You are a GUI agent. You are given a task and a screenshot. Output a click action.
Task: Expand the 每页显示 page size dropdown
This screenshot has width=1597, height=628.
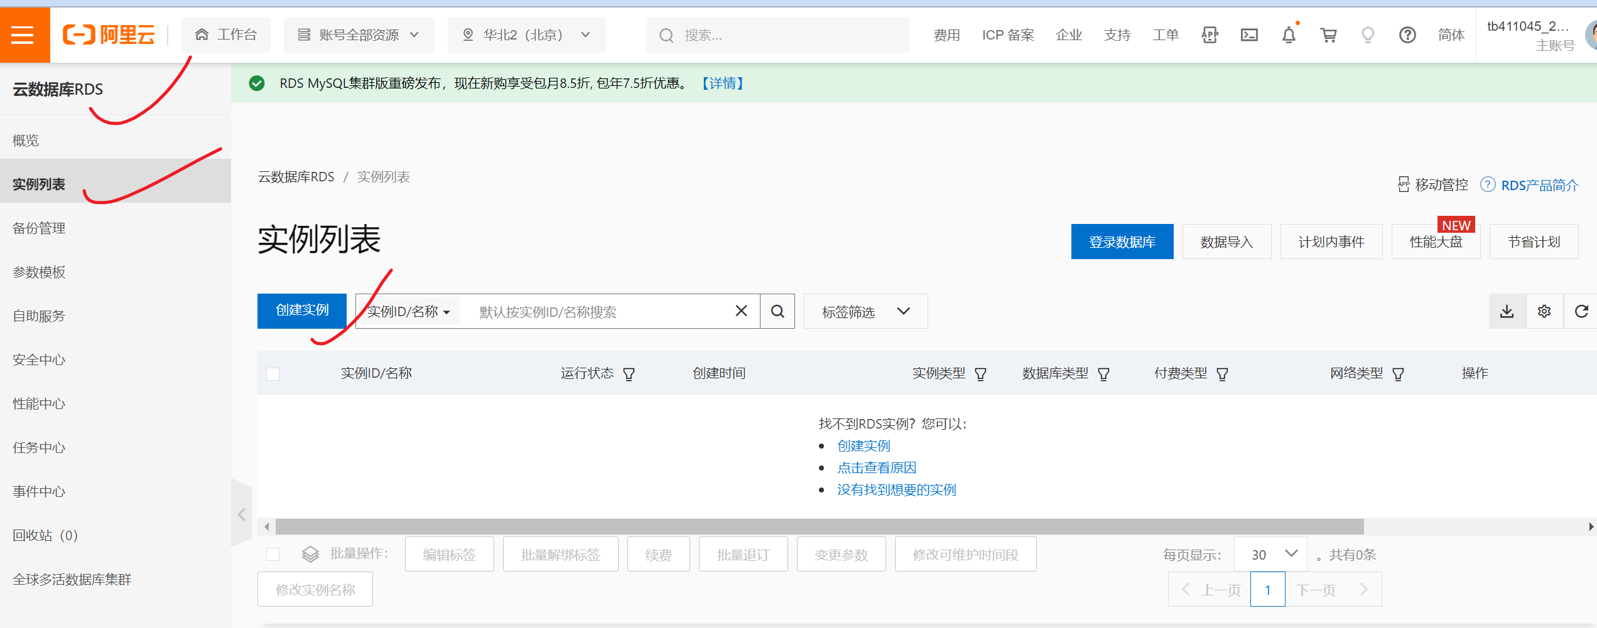tap(1270, 555)
